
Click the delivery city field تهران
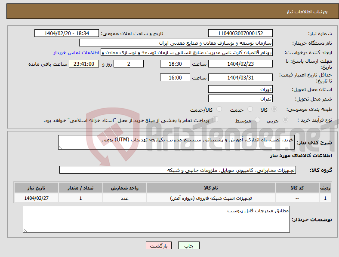240,98
